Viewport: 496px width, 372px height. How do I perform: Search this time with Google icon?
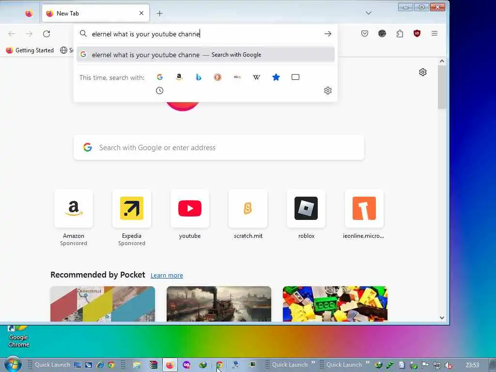click(160, 77)
